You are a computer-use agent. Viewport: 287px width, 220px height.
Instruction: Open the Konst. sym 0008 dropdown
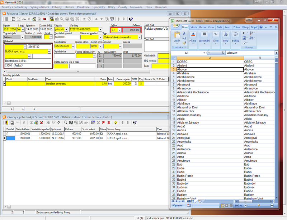[100, 46]
